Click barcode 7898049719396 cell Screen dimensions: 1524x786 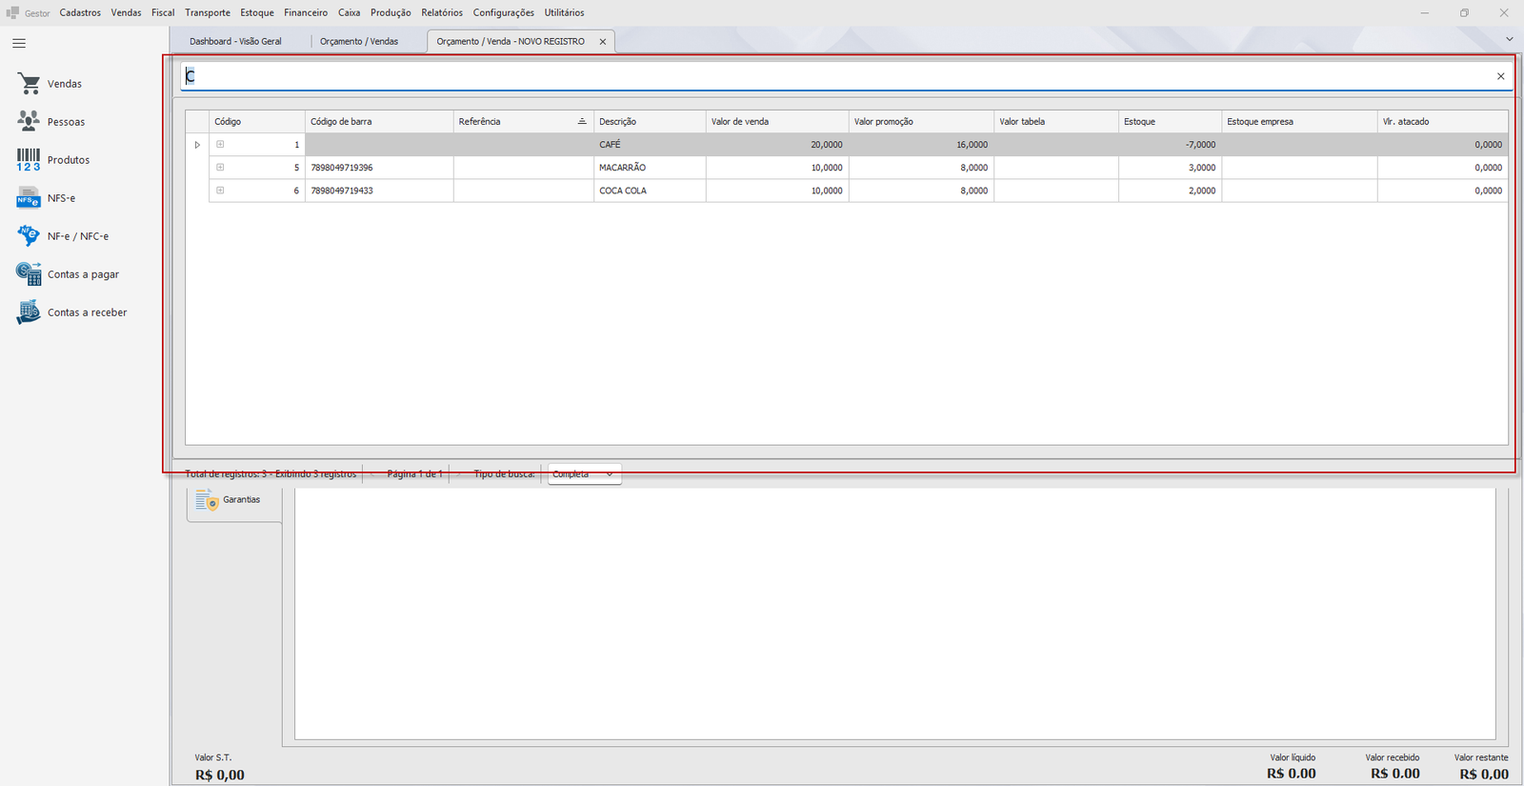(x=379, y=168)
